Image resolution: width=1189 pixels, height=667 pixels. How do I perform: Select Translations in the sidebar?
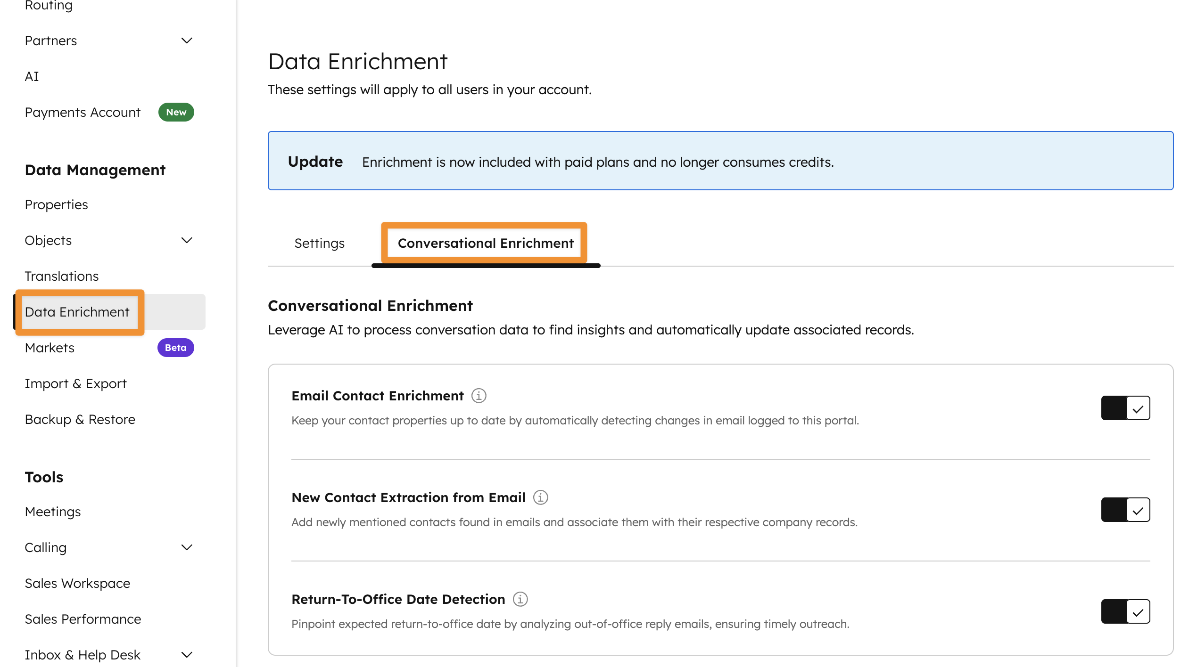pos(61,276)
